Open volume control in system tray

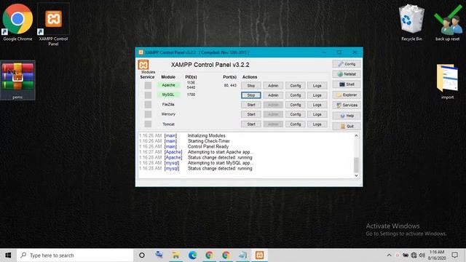pos(422,255)
